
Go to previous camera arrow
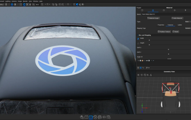[x=45, y=5]
